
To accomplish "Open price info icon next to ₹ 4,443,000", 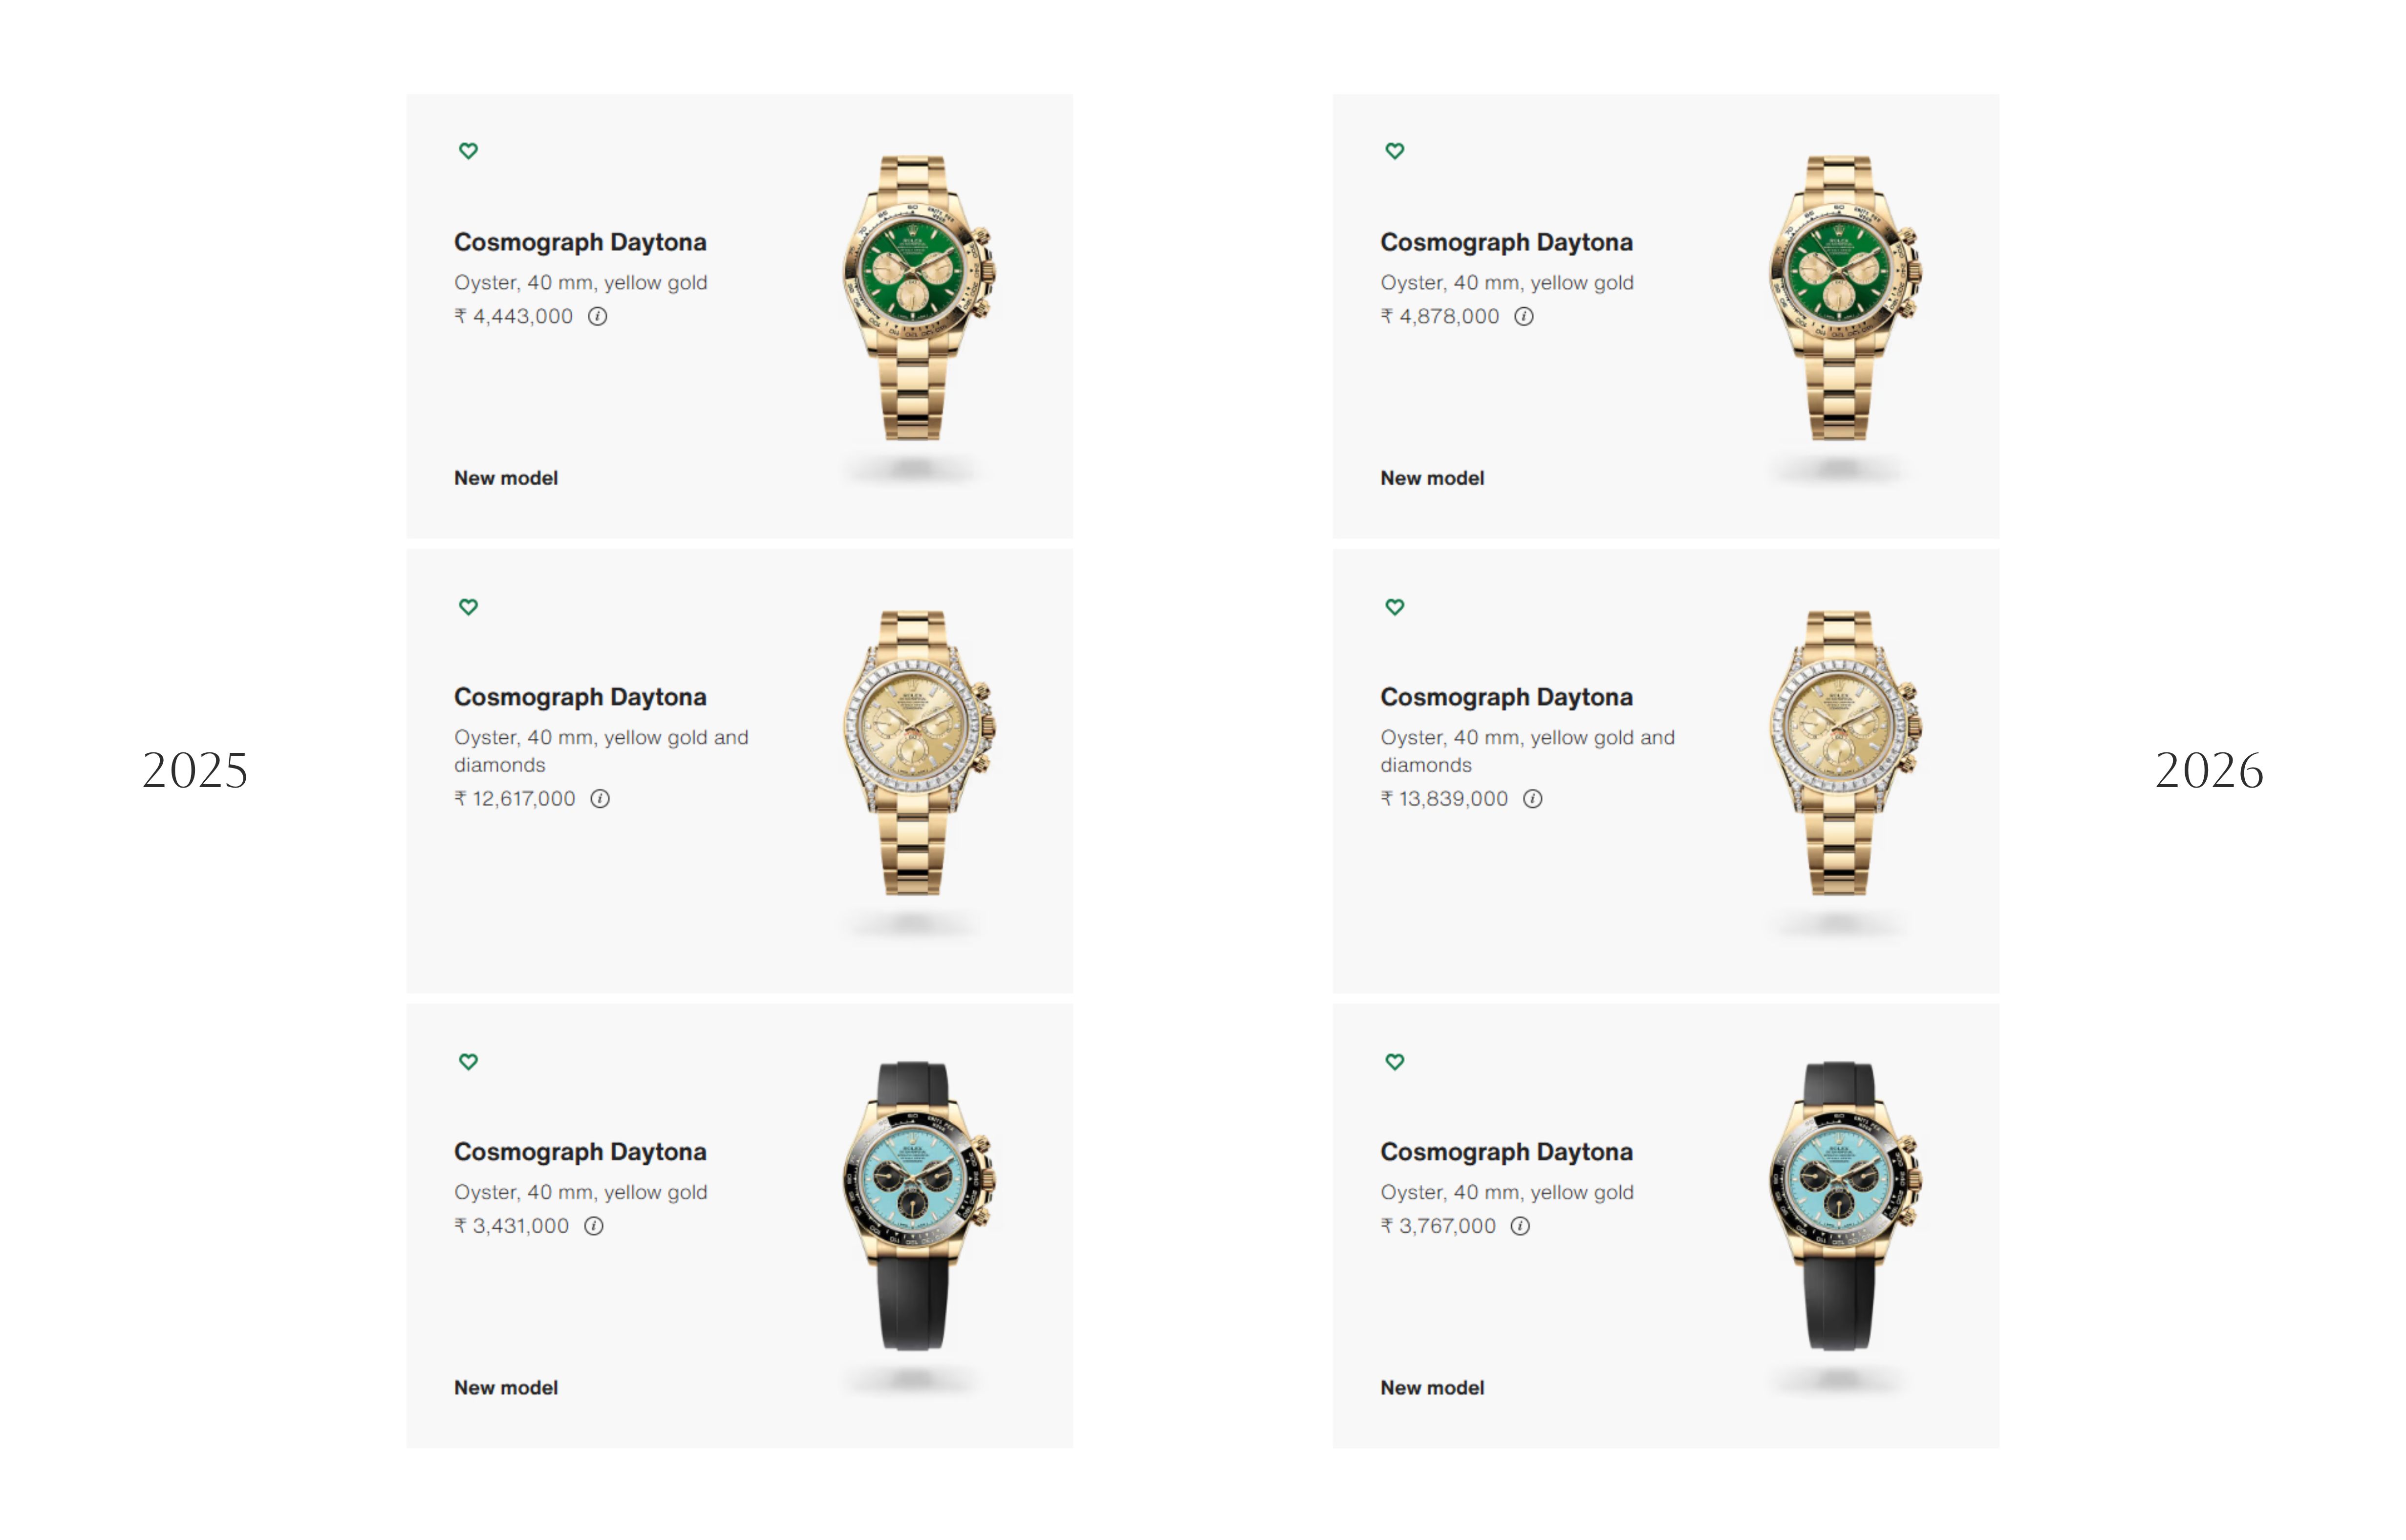I will (597, 316).
